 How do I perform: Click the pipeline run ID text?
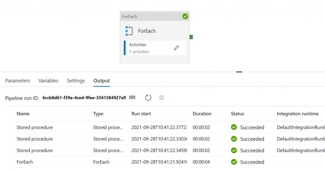pos(84,98)
